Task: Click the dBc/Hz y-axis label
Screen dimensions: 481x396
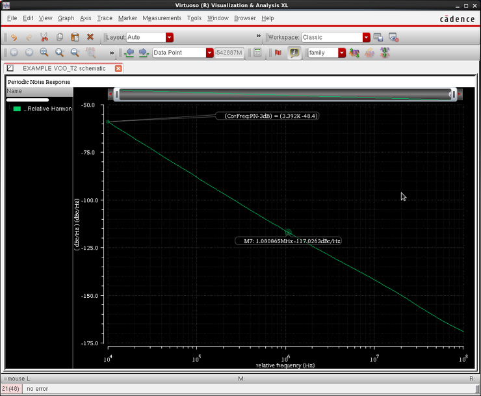Action: point(77,224)
